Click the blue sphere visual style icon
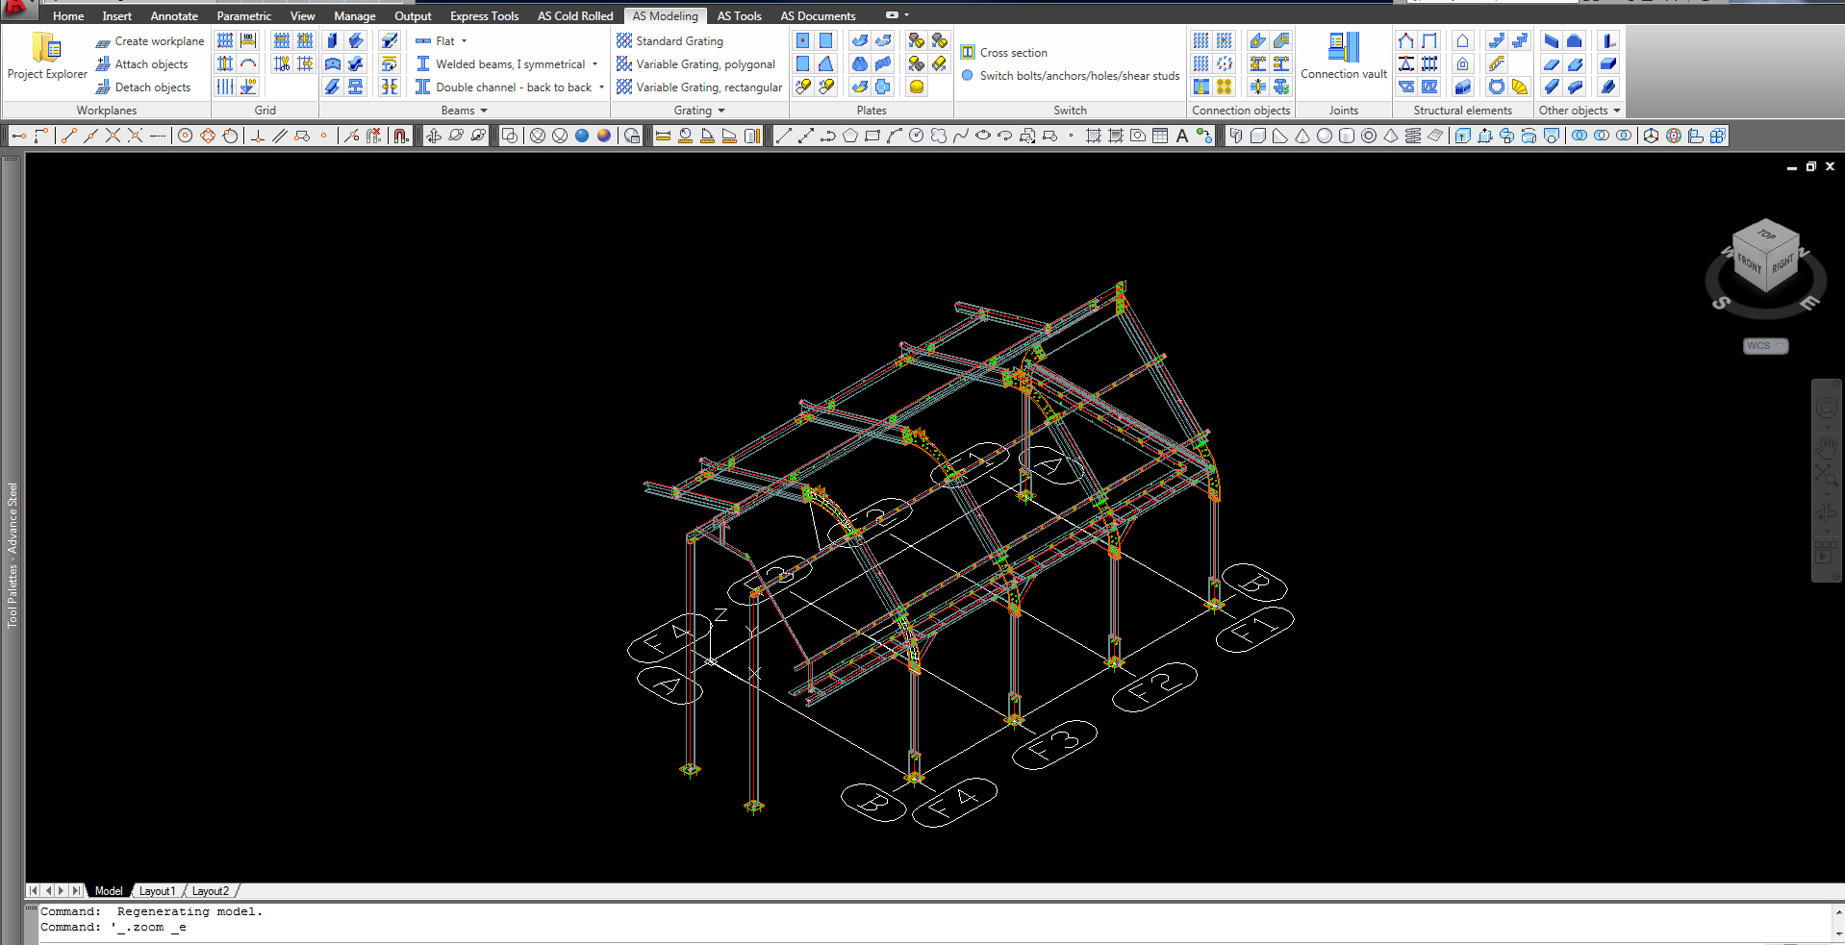The image size is (1845, 945). pos(582,136)
